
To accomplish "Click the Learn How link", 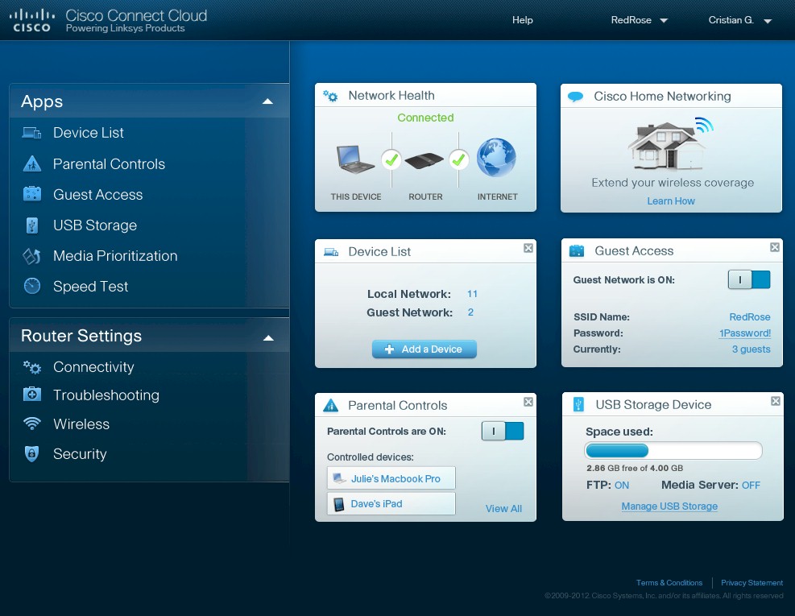I will click(670, 201).
